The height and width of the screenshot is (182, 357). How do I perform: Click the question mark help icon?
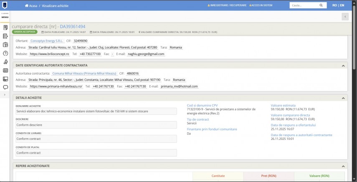tap(5, 53)
